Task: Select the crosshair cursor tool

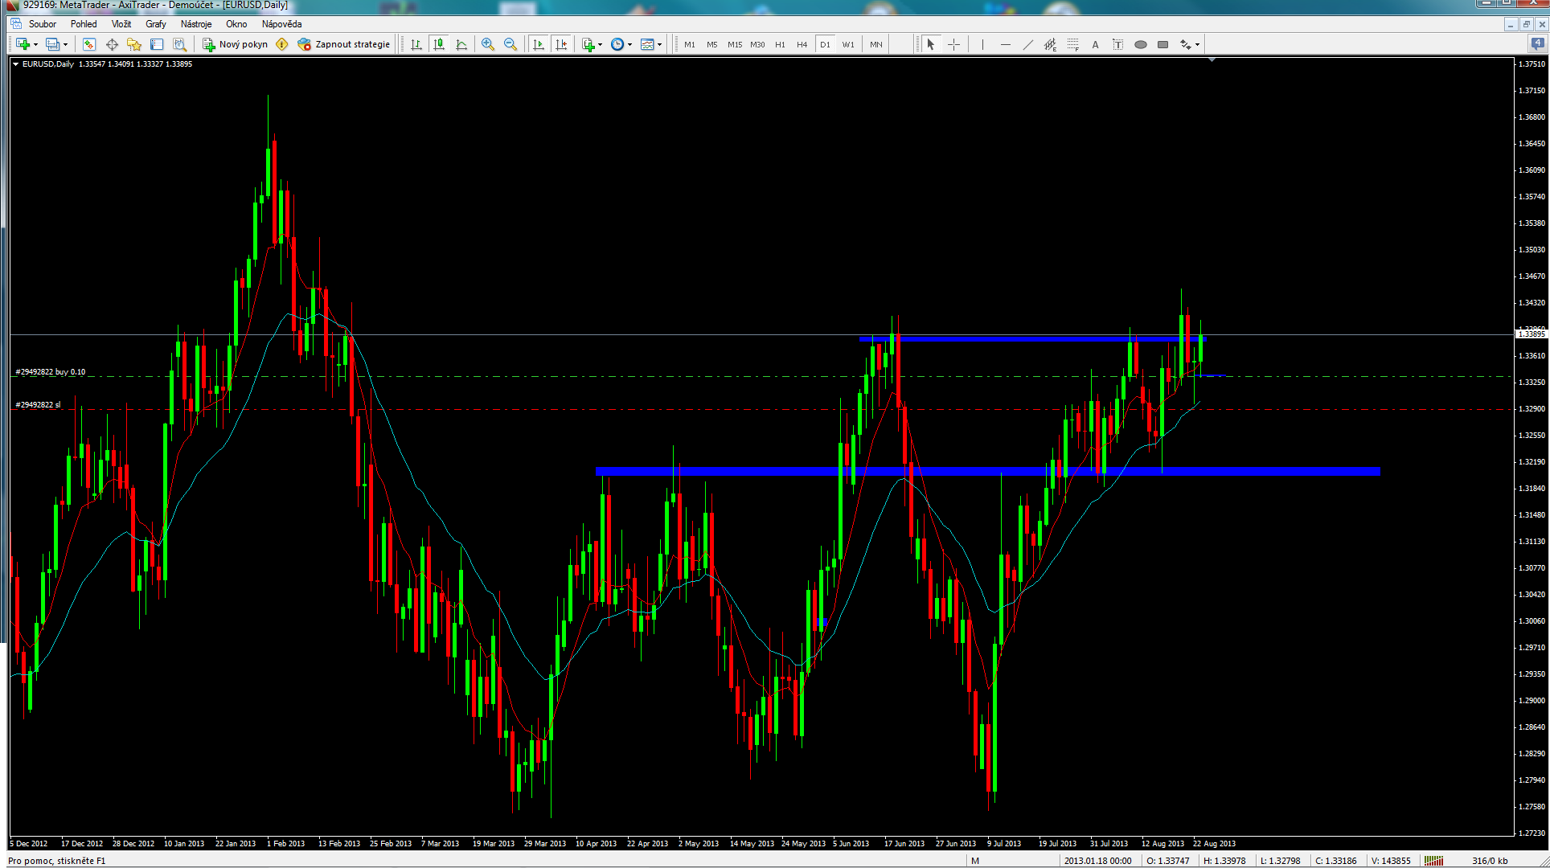Action: (953, 44)
